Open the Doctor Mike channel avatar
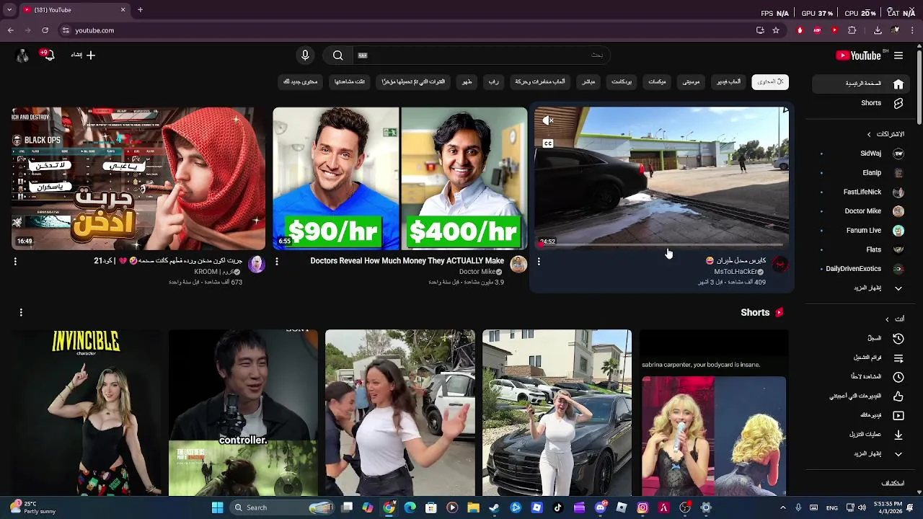Image resolution: width=923 pixels, height=519 pixels. tap(518, 265)
